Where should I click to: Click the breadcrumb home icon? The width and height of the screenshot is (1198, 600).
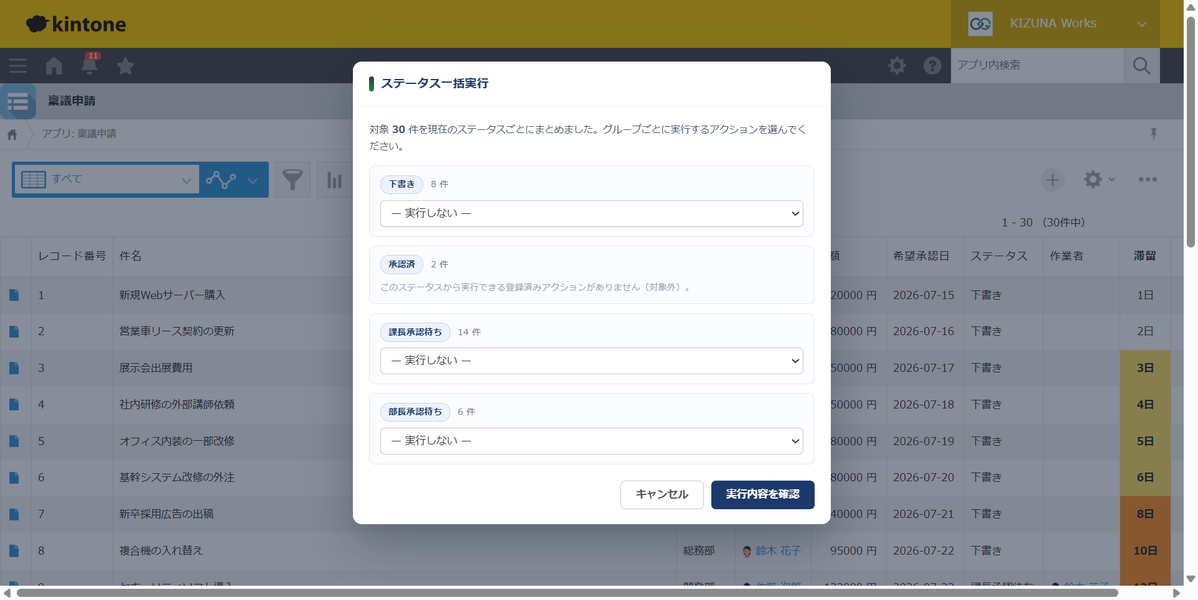(12, 134)
